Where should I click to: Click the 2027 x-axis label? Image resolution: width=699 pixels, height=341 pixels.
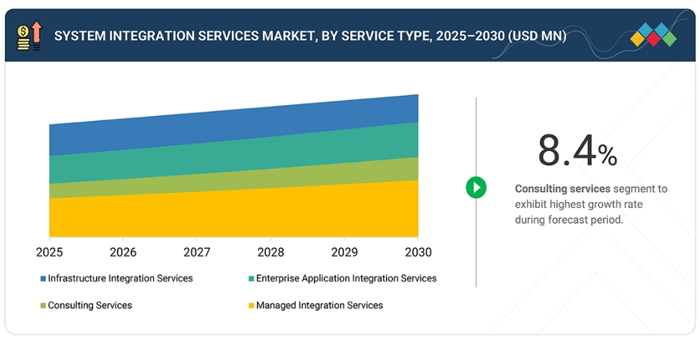[x=196, y=252]
